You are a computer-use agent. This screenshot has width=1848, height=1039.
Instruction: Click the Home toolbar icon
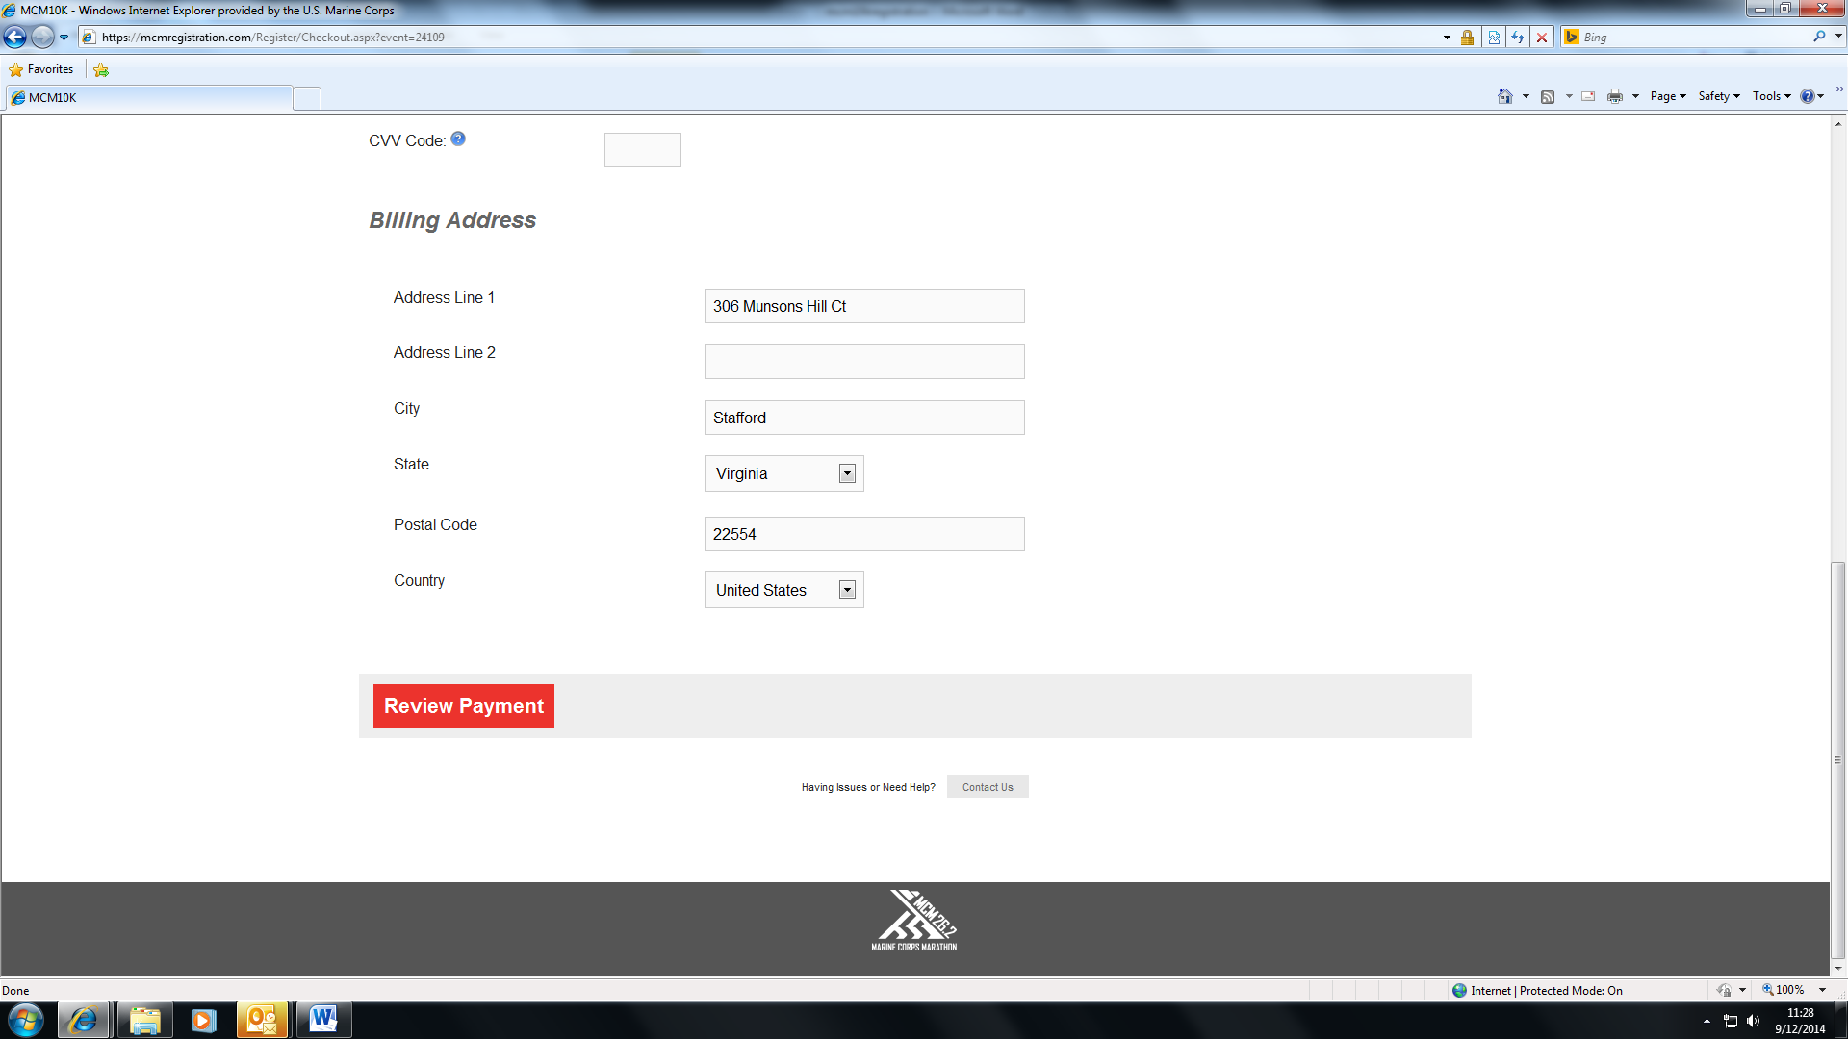pos(1505,96)
